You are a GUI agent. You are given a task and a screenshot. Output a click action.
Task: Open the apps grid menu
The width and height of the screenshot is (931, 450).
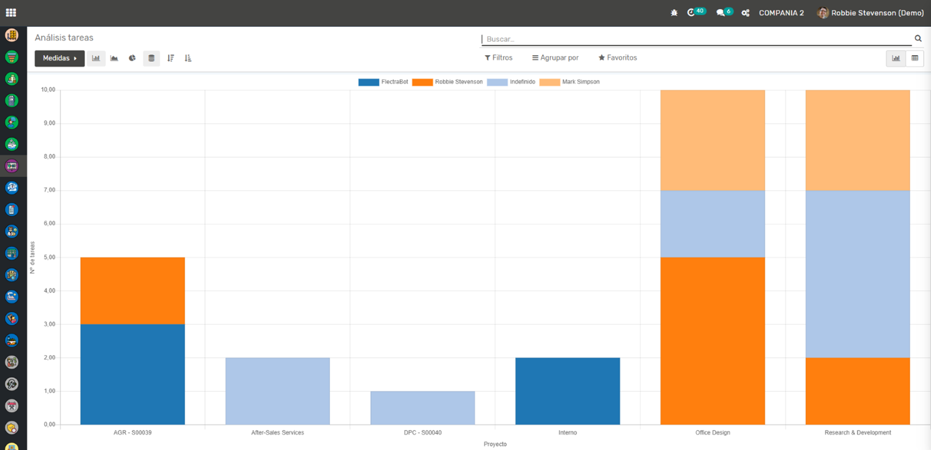(10, 12)
